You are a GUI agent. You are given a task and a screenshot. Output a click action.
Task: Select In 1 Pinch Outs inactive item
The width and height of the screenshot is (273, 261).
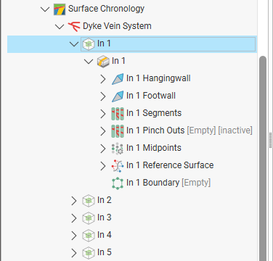click(190, 130)
